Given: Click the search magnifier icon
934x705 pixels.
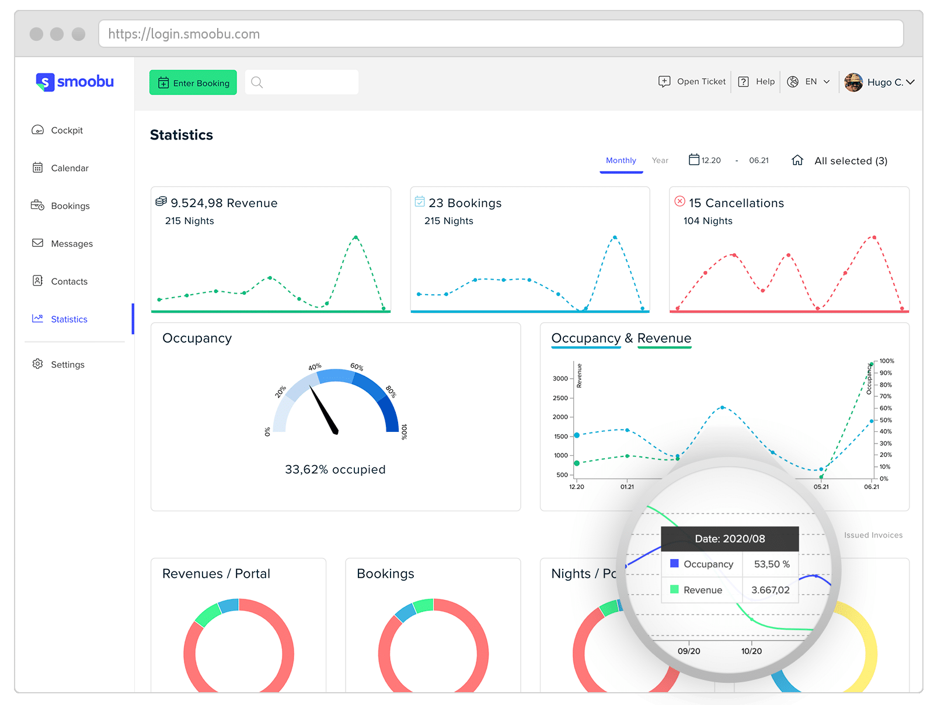Looking at the screenshot, I should [257, 82].
